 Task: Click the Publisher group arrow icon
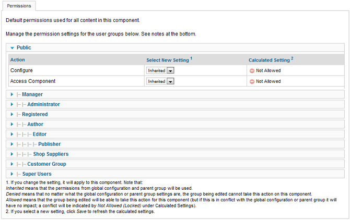[x=12, y=144]
